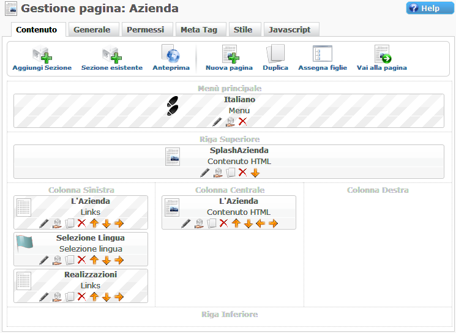Open Assegna figlie tool
The image size is (456, 333).
point(323,53)
